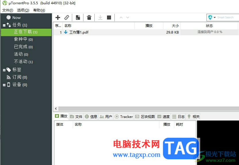Viewport: 239px width, 165px height.
Task: Select 标签 labels category
Action: (x=17, y=70)
